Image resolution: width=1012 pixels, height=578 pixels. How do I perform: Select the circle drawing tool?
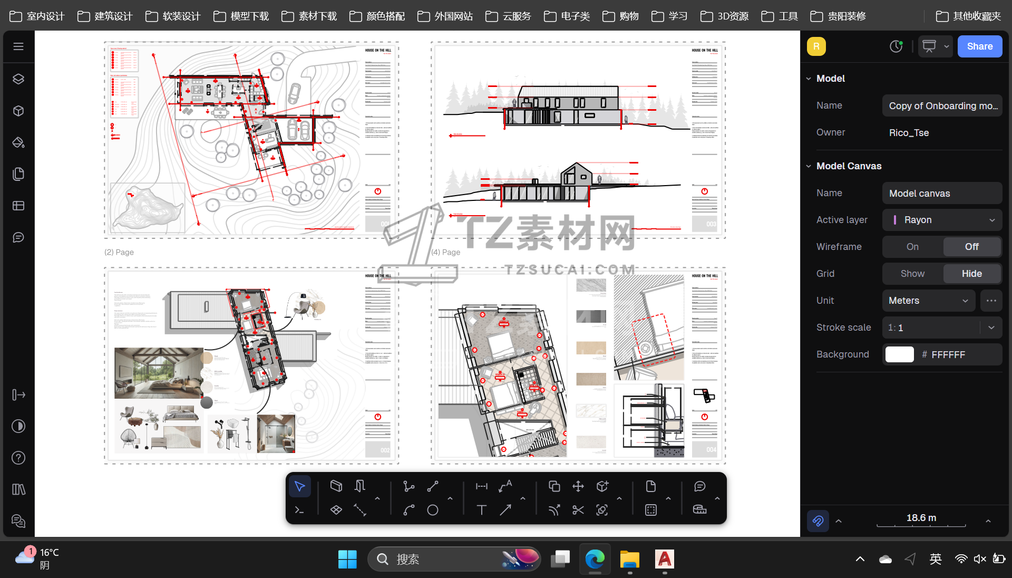click(432, 510)
